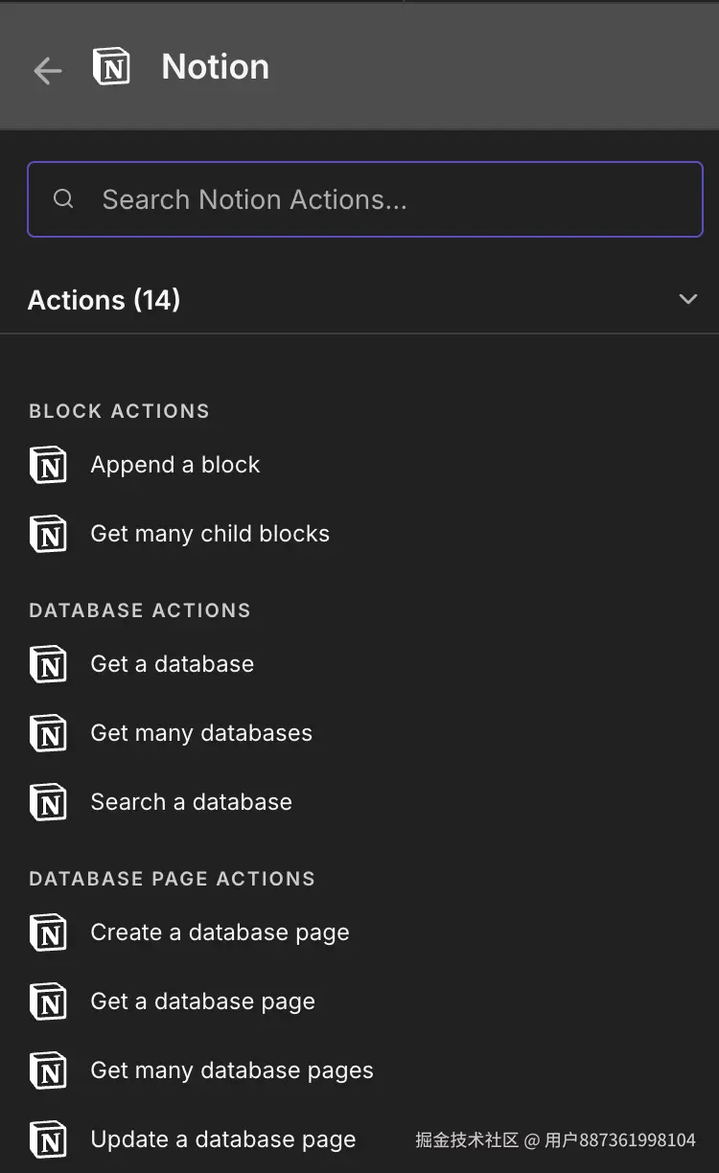Collapse the Actions section chevron

click(687, 299)
